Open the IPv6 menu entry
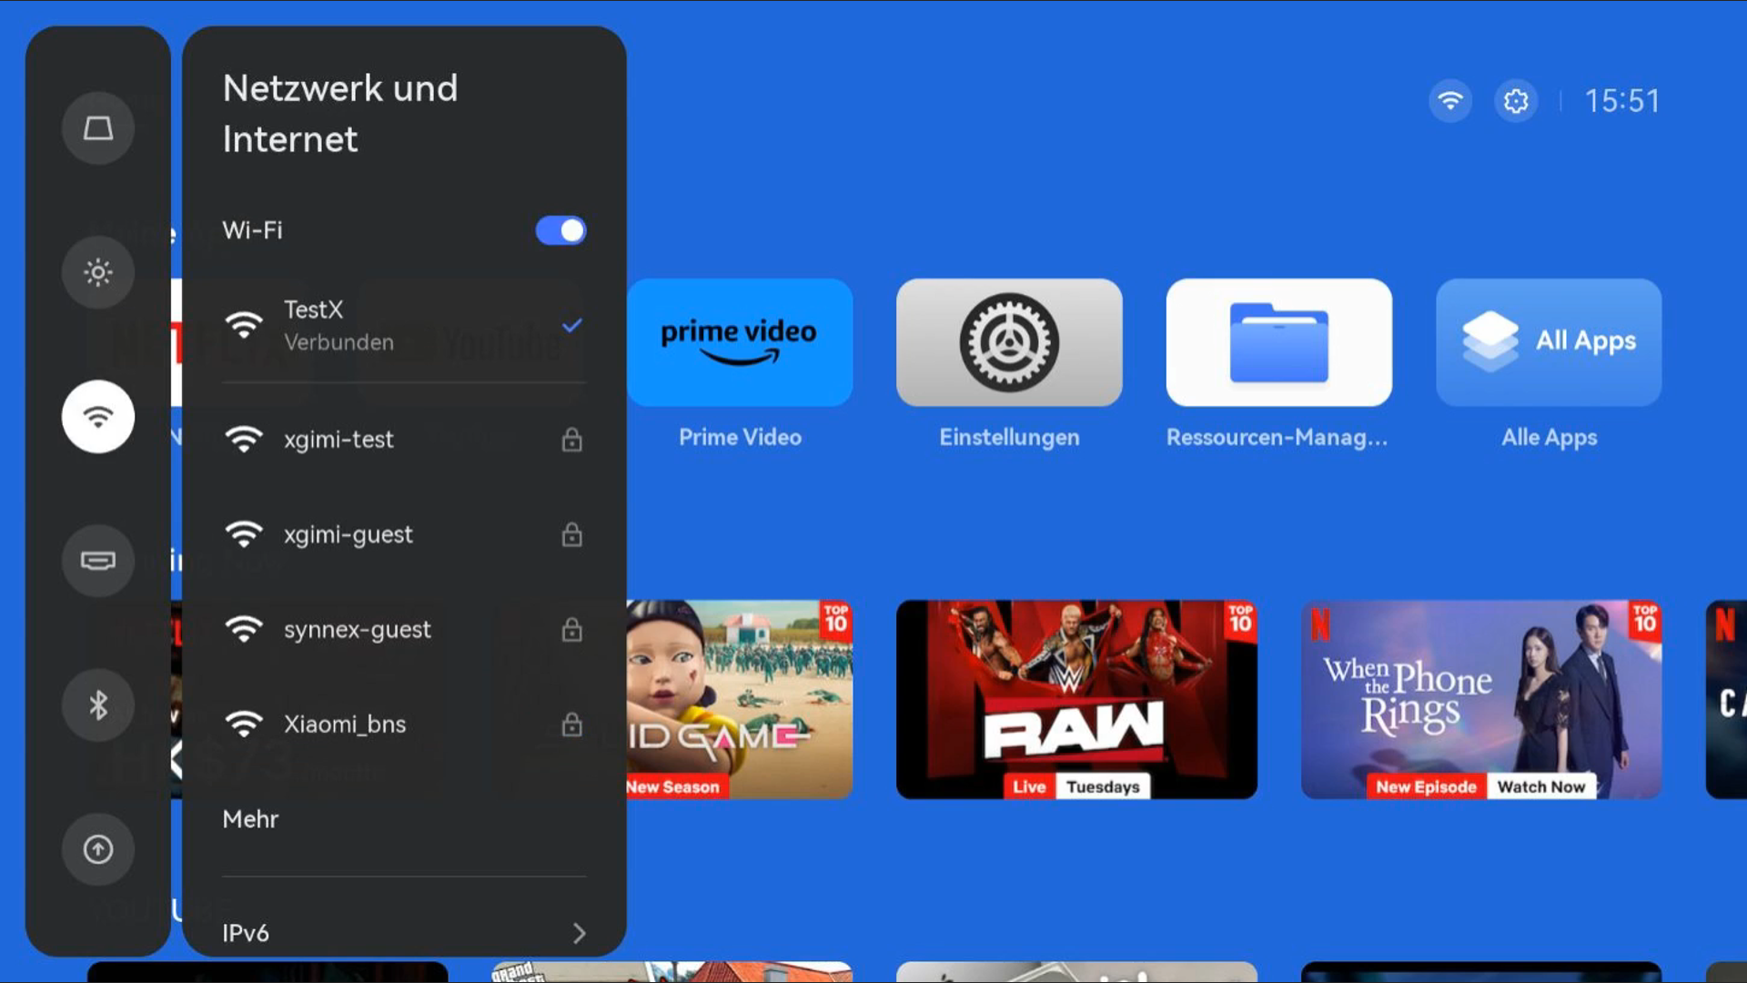 [x=404, y=933]
